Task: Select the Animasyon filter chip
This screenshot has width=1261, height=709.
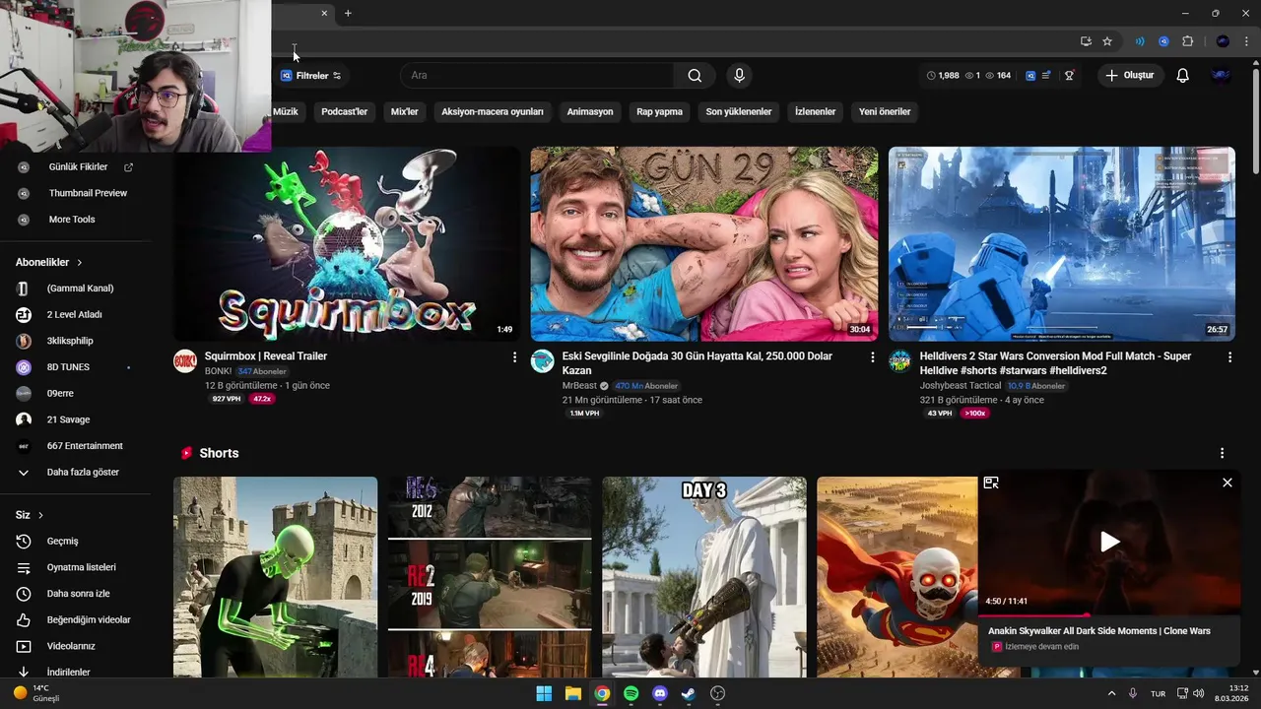Action: 590,112
